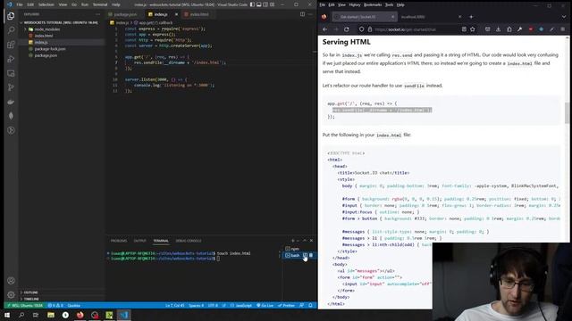This screenshot has width=572, height=321.
Task: Go back in Firefox
Action: [325, 29]
